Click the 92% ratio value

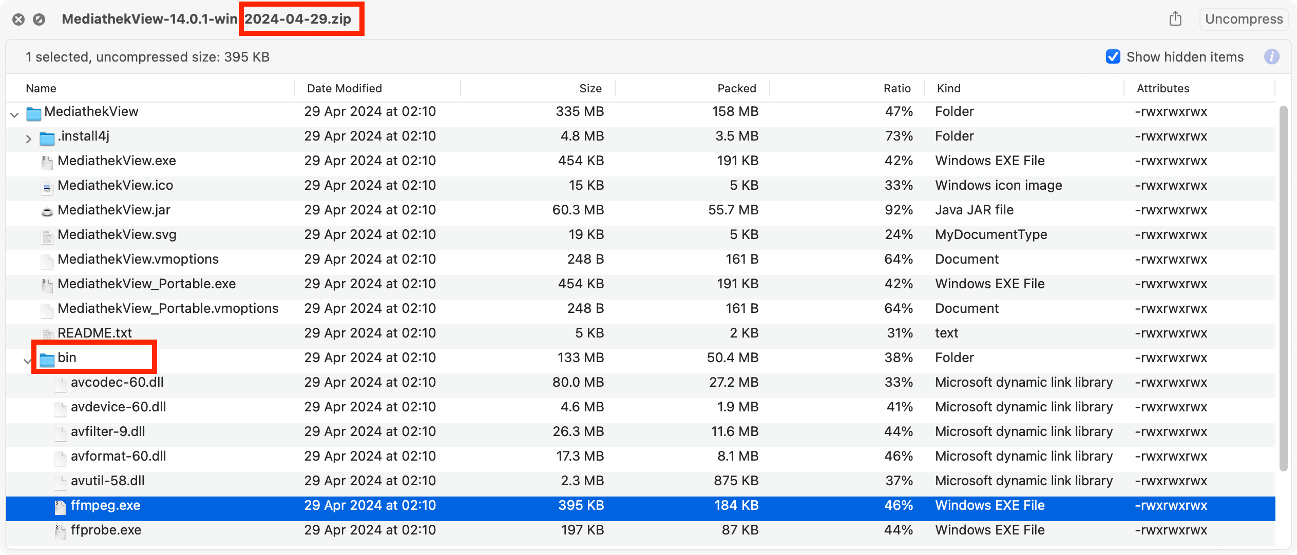click(x=899, y=210)
